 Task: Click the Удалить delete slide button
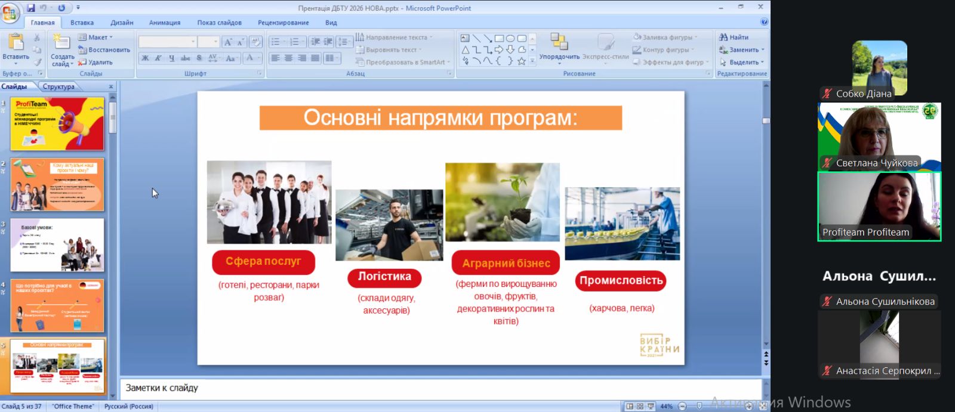pos(96,62)
